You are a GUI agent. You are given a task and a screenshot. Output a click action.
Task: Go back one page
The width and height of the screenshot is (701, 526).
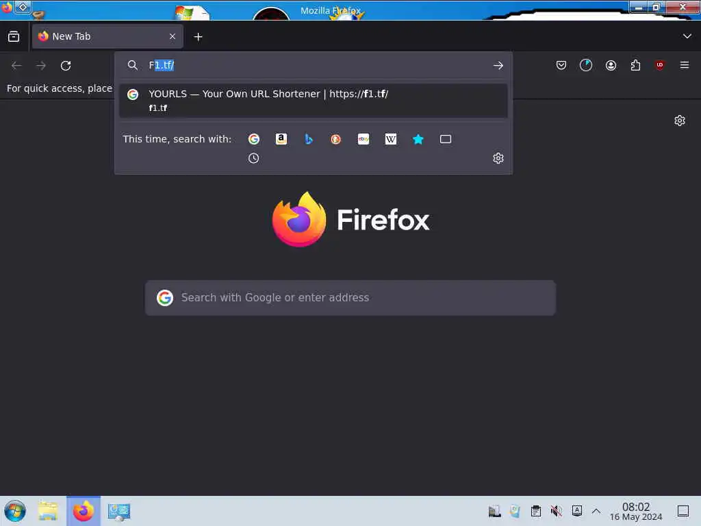coord(16,65)
